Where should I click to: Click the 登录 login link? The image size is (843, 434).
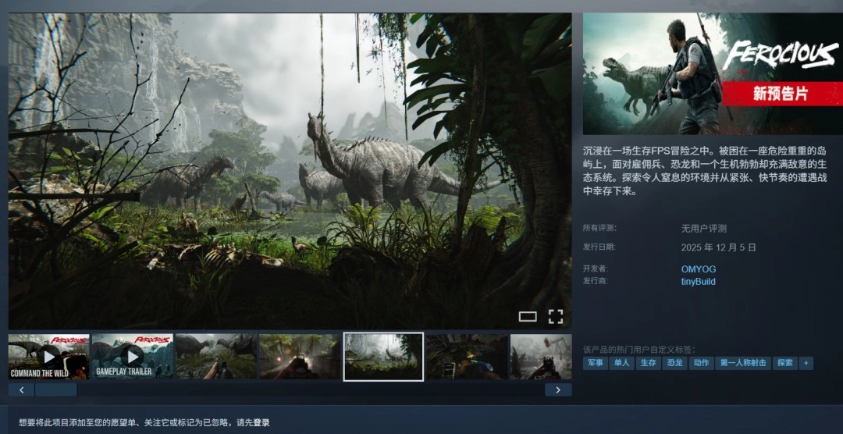point(261,423)
